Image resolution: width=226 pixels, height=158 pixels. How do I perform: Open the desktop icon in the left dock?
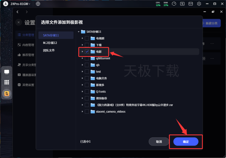(x=7, y=72)
